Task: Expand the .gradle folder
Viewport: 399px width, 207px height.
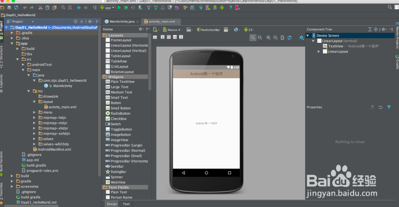Action: (12, 33)
